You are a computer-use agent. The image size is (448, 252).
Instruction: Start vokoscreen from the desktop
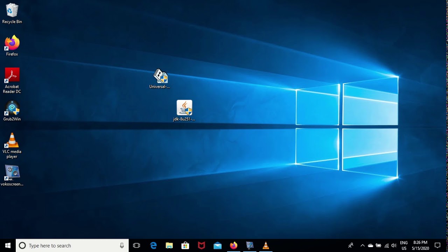point(12,172)
